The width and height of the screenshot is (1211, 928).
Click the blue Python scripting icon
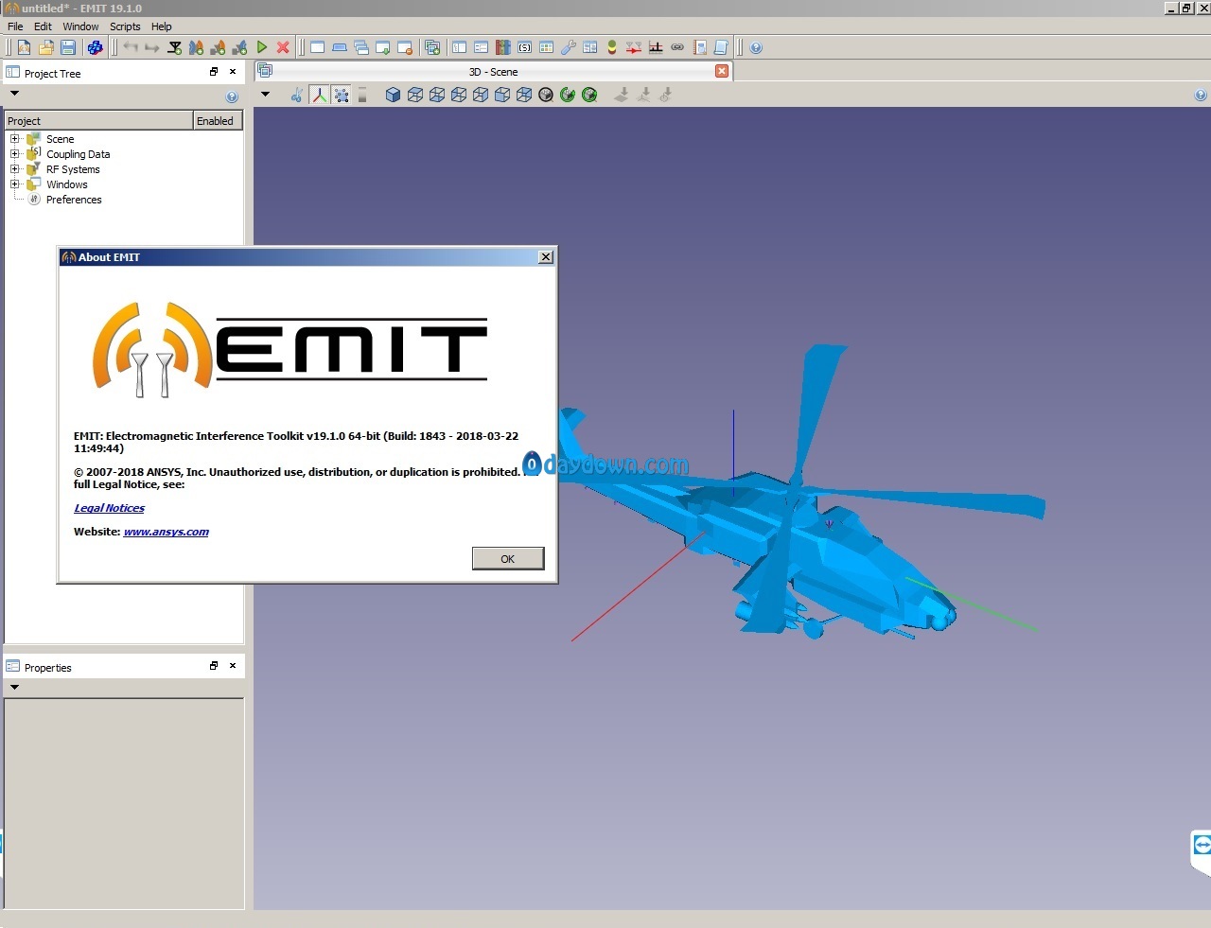tap(95, 47)
